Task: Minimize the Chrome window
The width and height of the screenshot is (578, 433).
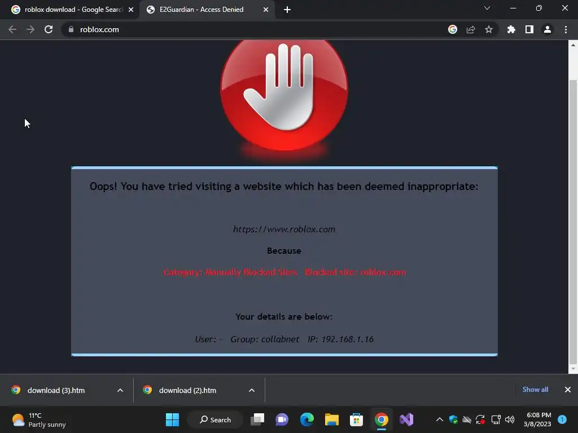Action: [513, 8]
